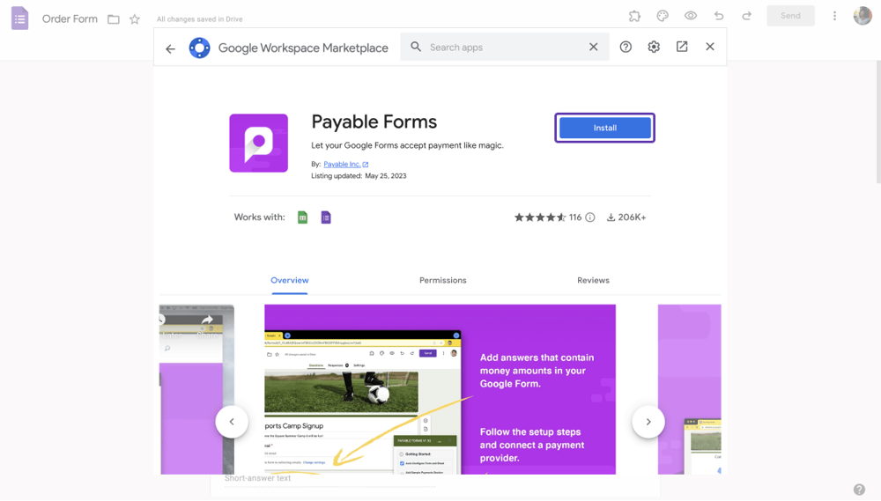Open Marketplace settings gear
The height and width of the screenshot is (501, 881).
(x=654, y=47)
